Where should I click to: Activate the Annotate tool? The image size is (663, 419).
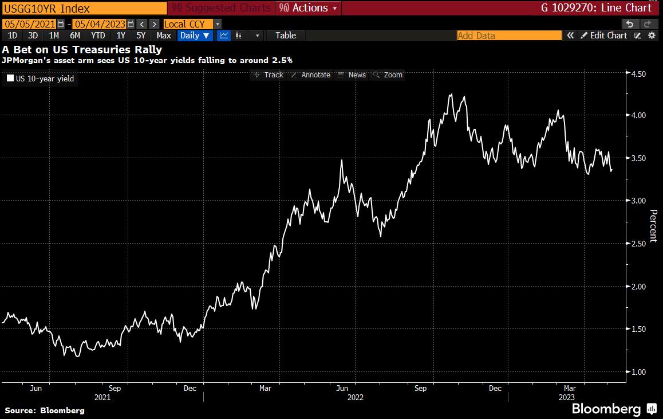click(x=310, y=75)
